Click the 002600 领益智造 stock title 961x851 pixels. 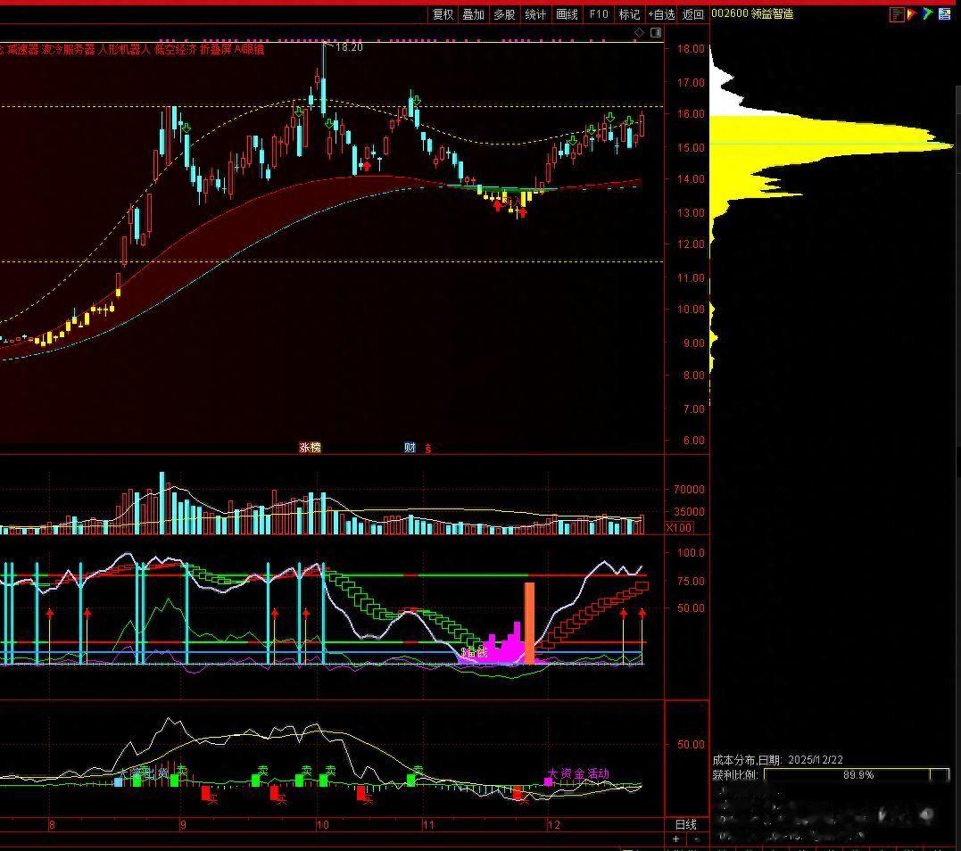point(752,13)
